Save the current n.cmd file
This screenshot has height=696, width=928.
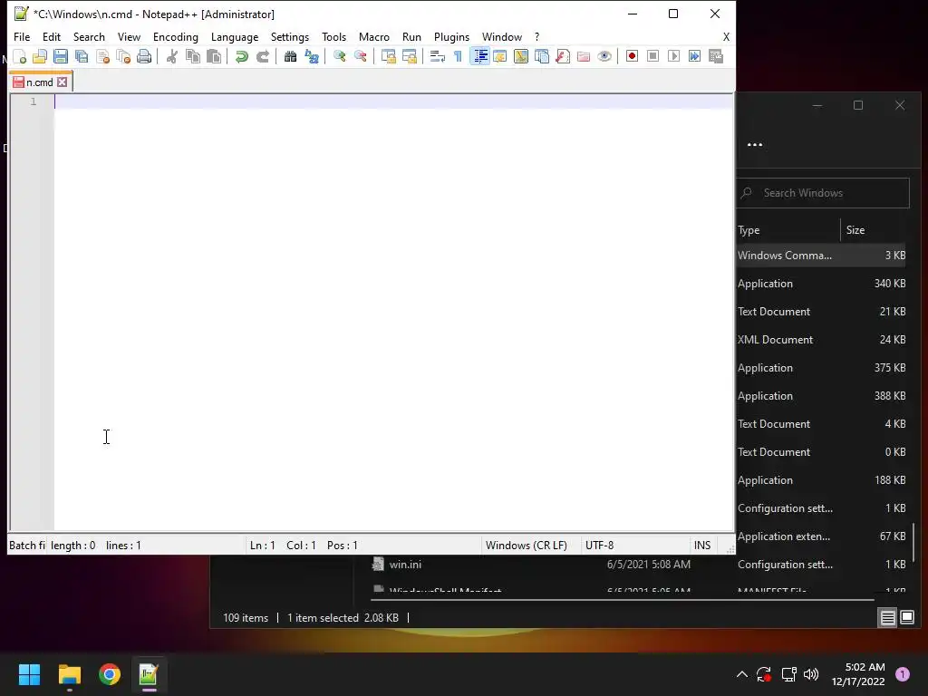61,56
